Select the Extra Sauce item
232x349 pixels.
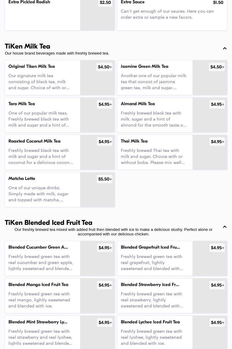(x=172, y=14)
